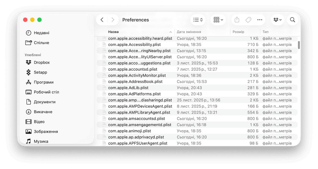Click the Finder back arrow
318x169 pixels.
[102, 20]
